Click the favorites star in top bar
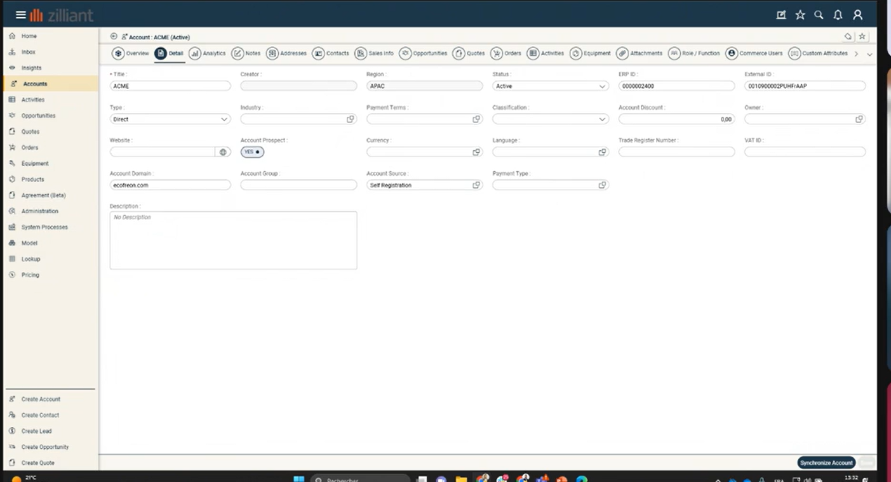This screenshot has height=482, width=891. pyautogui.click(x=800, y=15)
